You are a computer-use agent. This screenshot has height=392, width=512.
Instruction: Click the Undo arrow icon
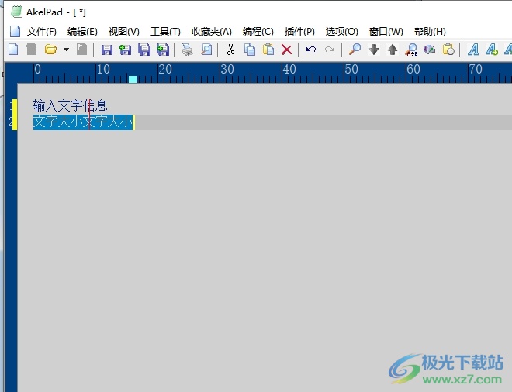tap(311, 50)
